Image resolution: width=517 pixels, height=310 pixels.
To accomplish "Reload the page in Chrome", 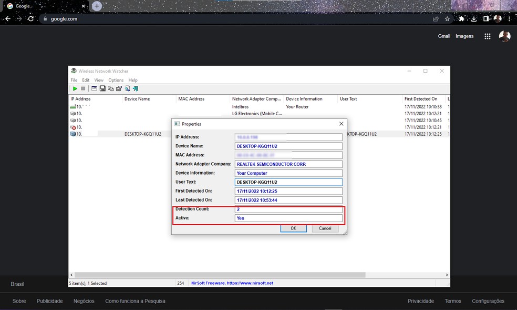I will click(x=31, y=18).
